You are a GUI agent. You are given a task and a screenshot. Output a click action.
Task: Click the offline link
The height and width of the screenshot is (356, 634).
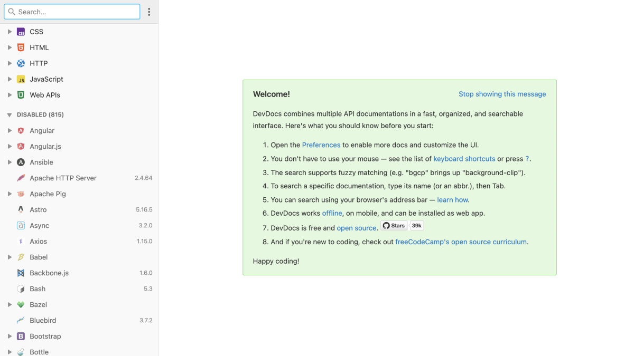(332, 214)
